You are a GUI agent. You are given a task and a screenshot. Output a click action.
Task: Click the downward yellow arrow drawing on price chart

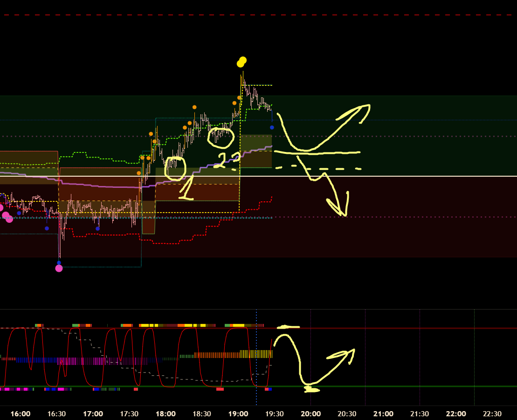tap(322, 186)
